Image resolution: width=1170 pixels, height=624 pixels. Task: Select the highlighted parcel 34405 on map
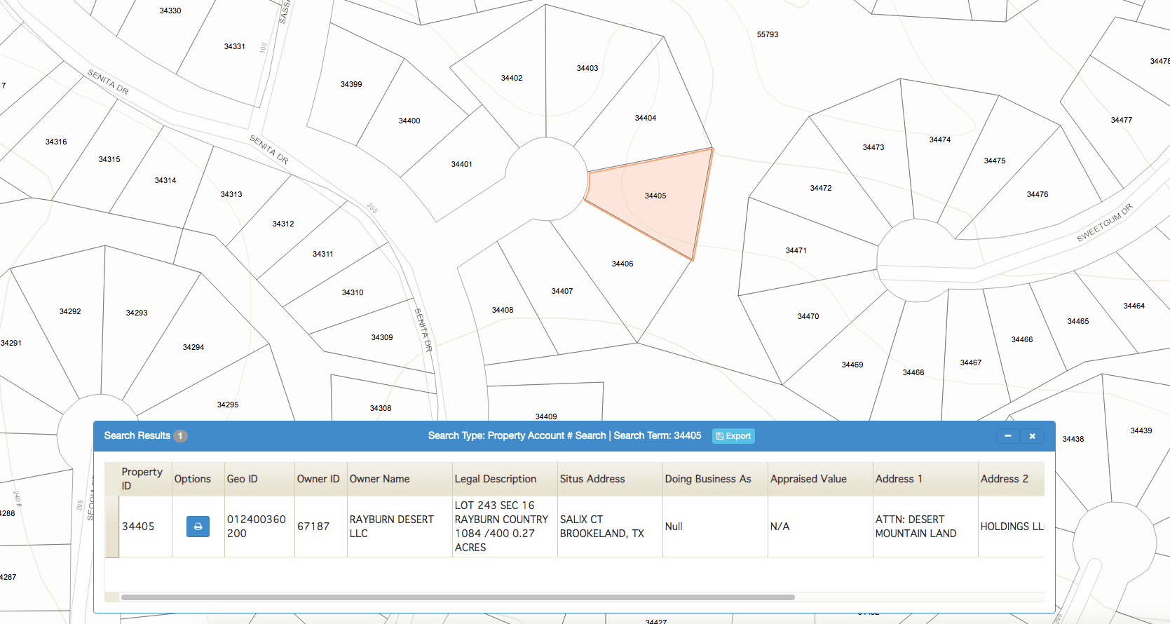pos(655,196)
